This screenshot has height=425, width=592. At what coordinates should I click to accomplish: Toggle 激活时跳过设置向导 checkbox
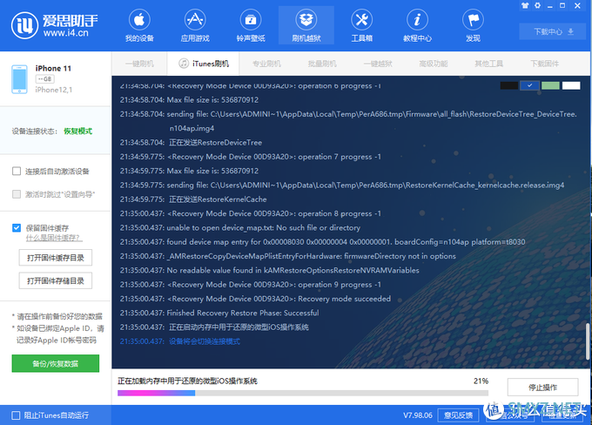click(17, 194)
